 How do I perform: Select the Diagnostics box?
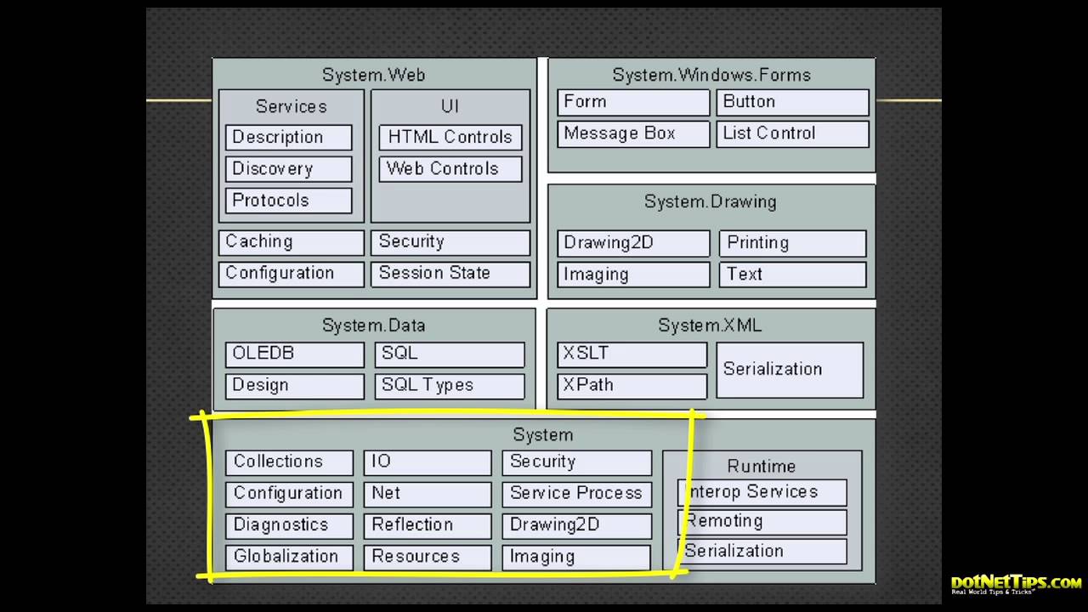coord(289,525)
